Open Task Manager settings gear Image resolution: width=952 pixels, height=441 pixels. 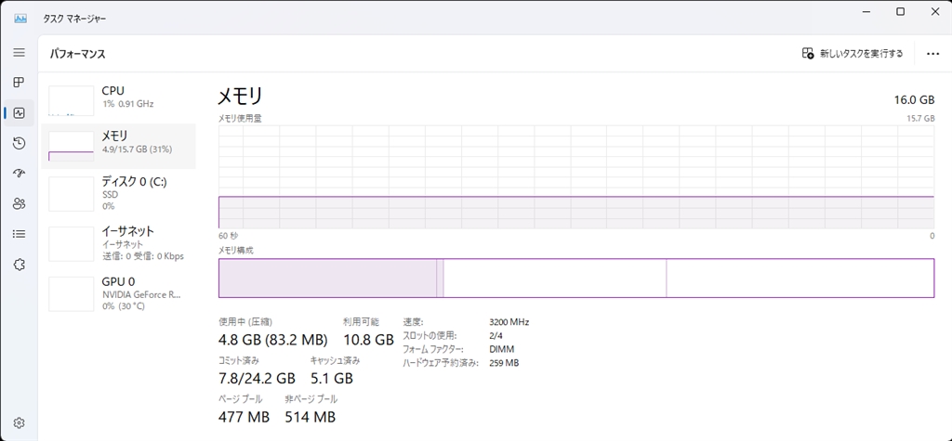click(19, 423)
